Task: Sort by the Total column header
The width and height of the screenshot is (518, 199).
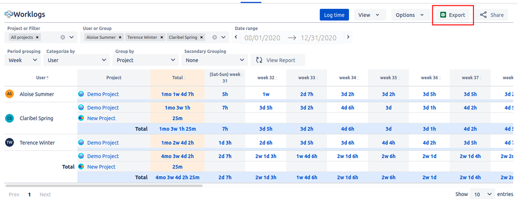Action: tap(177, 78)
